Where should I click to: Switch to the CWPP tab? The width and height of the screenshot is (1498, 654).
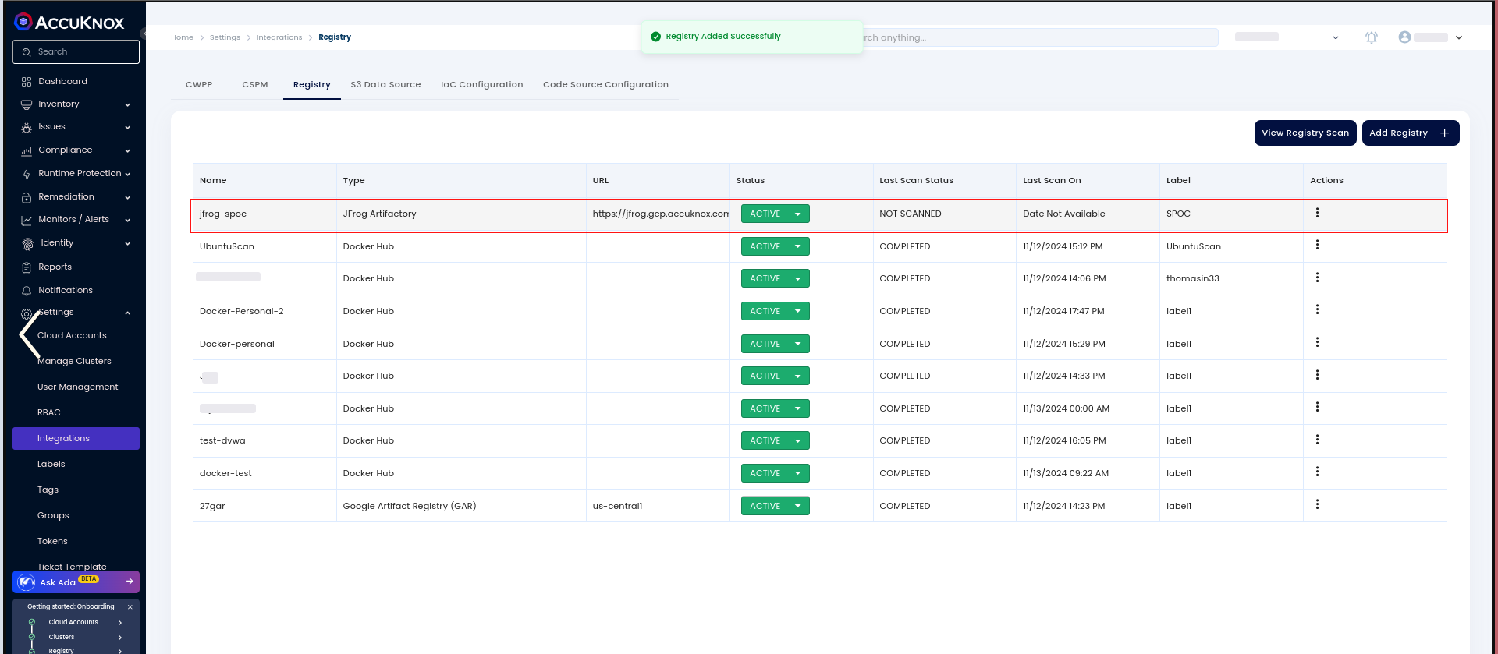point(199,85)
